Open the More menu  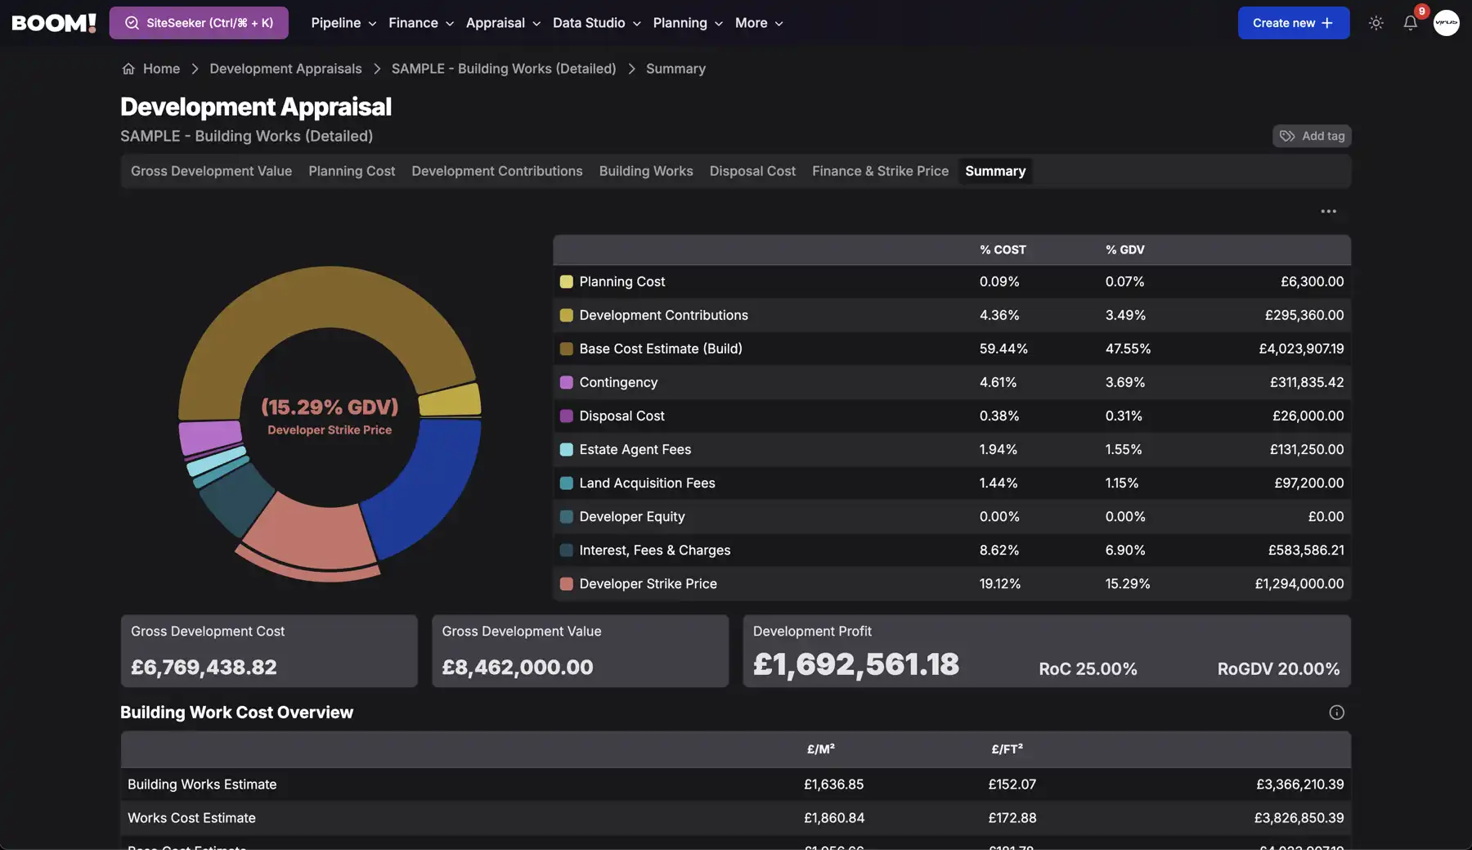tap(759, 23)
